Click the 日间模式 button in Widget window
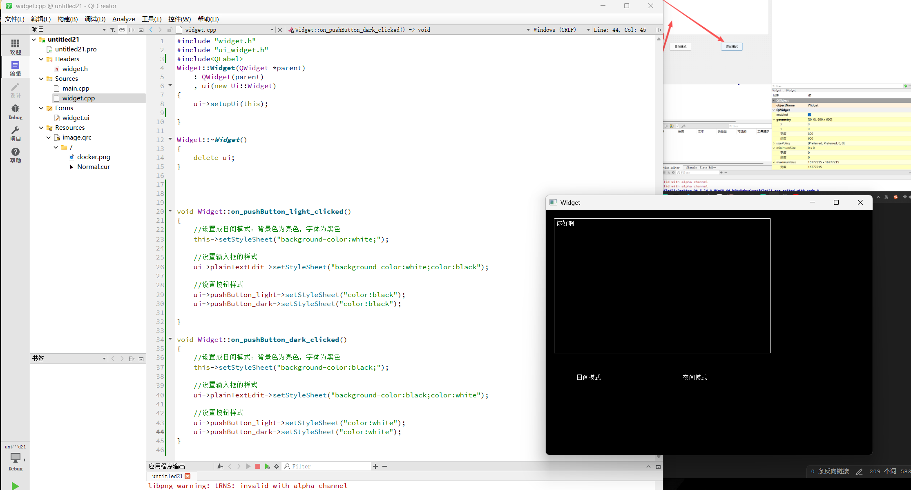This screenshot has width=911, height=490. coord(588,377)
